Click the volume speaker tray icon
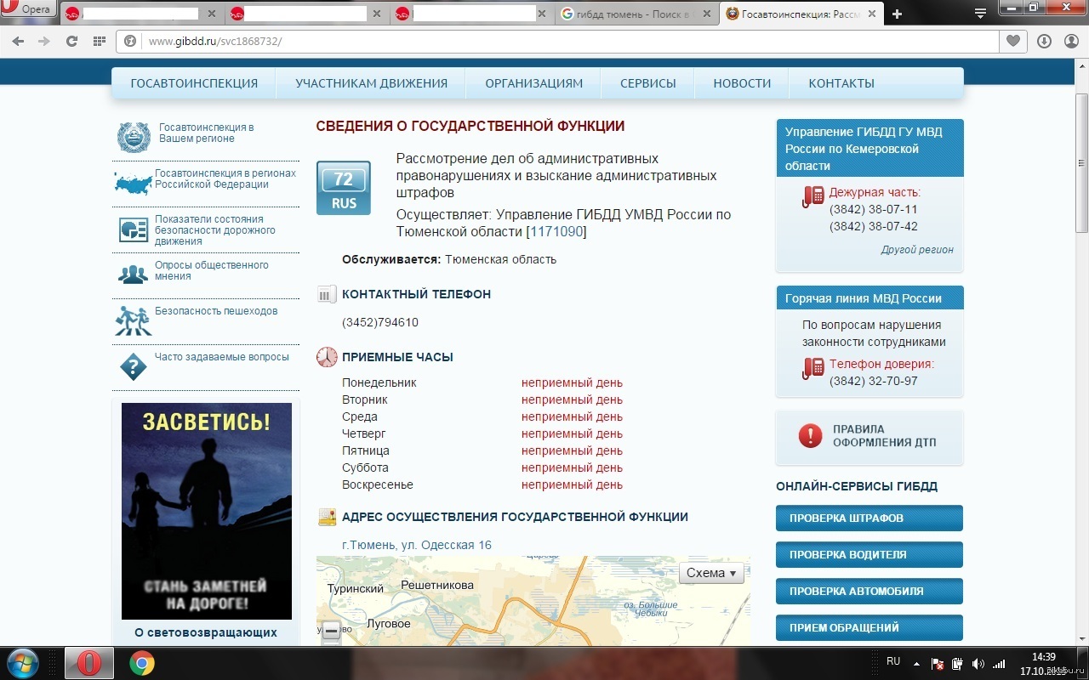The height and width of the screenshot is (680, 1089). tap(978, 664)
